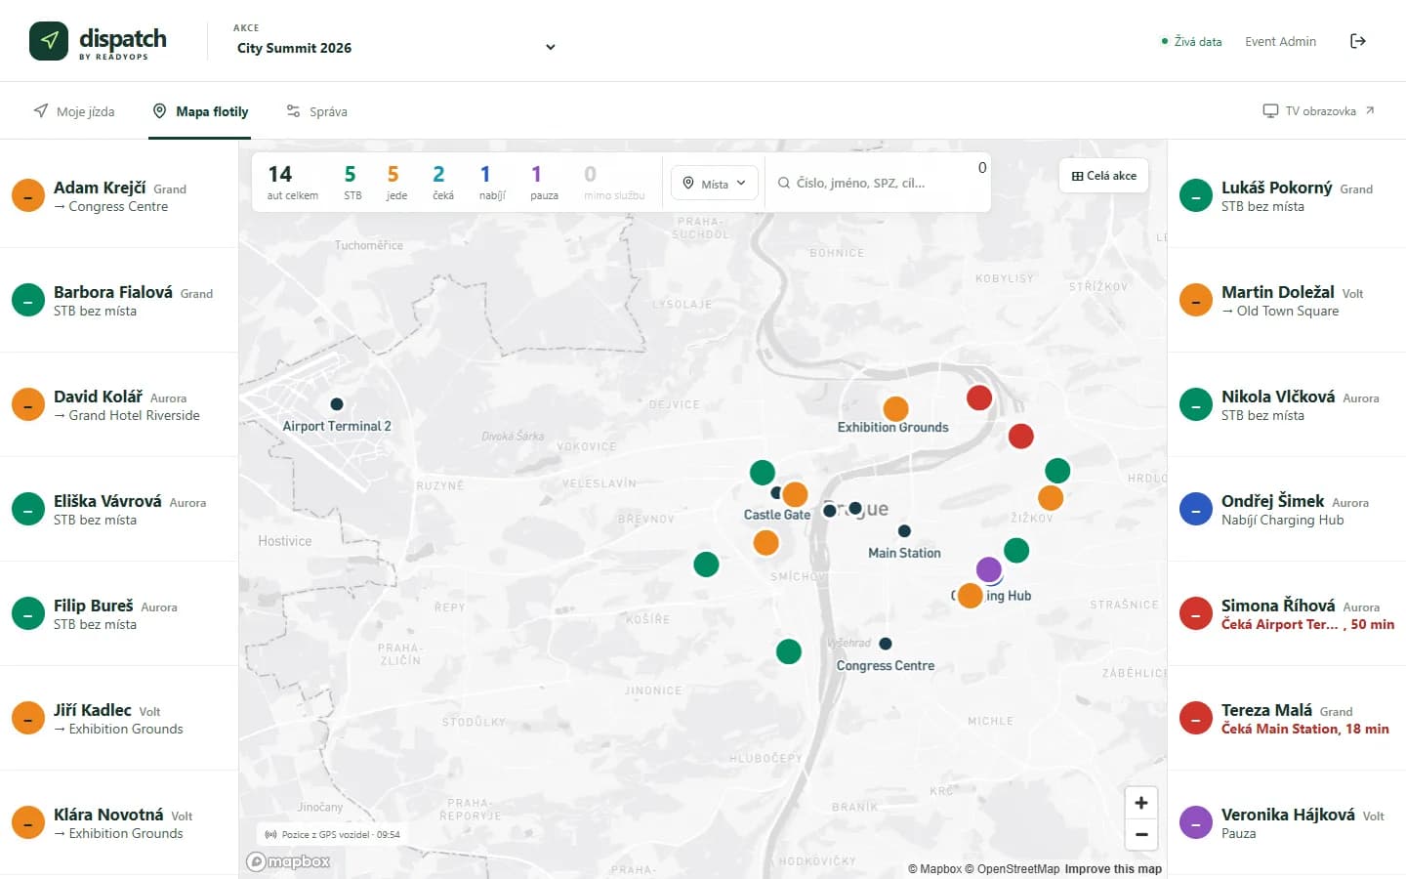
Task: Select Eliška Vávrová driver row
Action: (119, 509)
